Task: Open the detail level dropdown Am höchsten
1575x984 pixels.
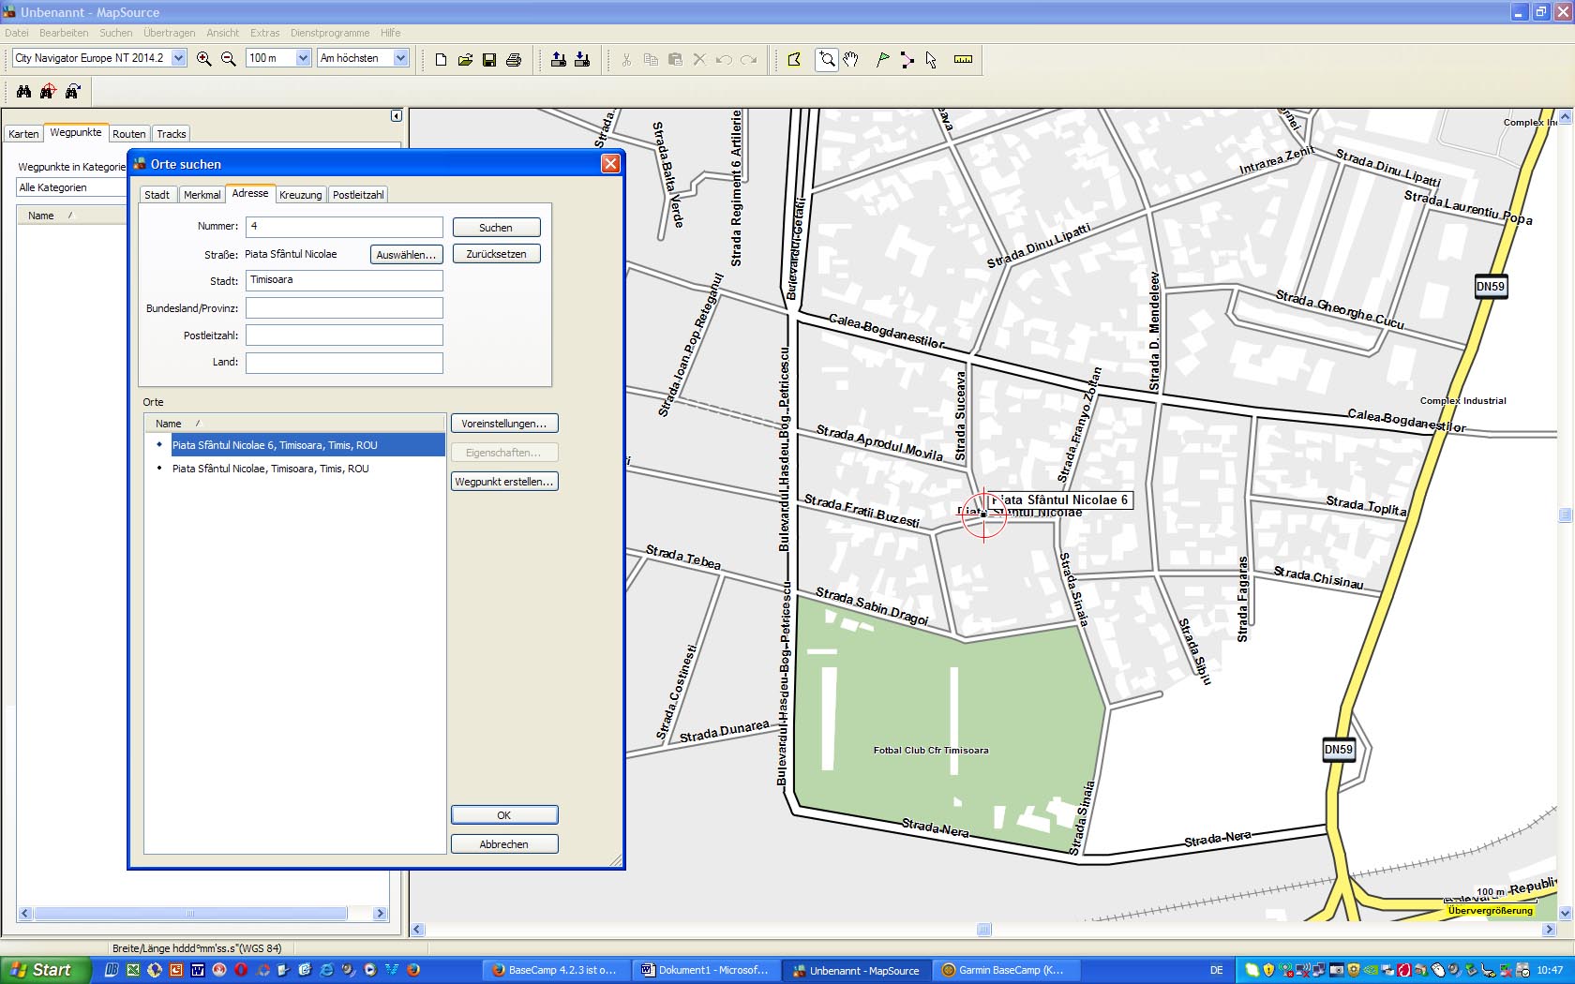Action: [x=400, y=58]
